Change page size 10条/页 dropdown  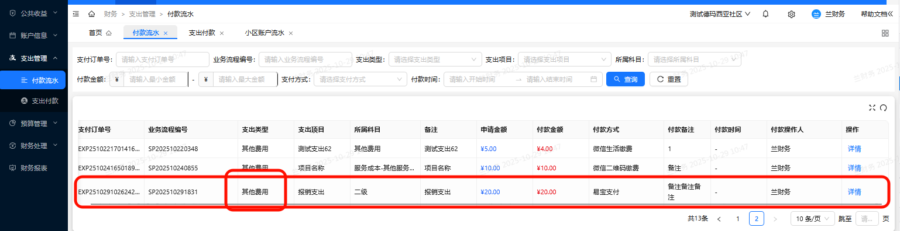pos(813,219)
